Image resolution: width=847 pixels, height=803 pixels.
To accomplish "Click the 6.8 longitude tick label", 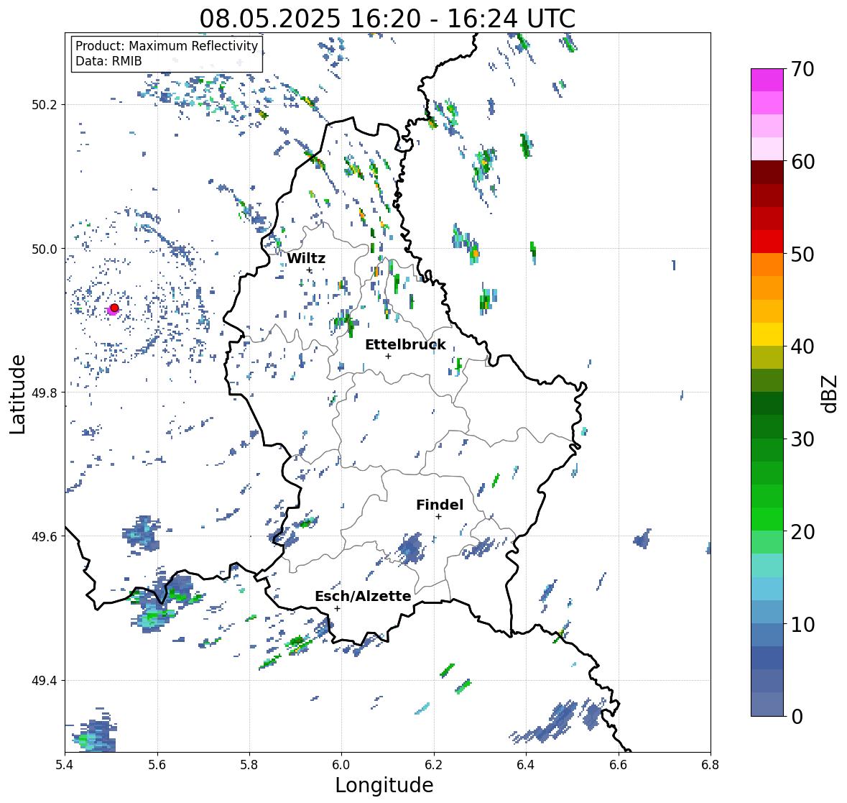I will [711, 765].
